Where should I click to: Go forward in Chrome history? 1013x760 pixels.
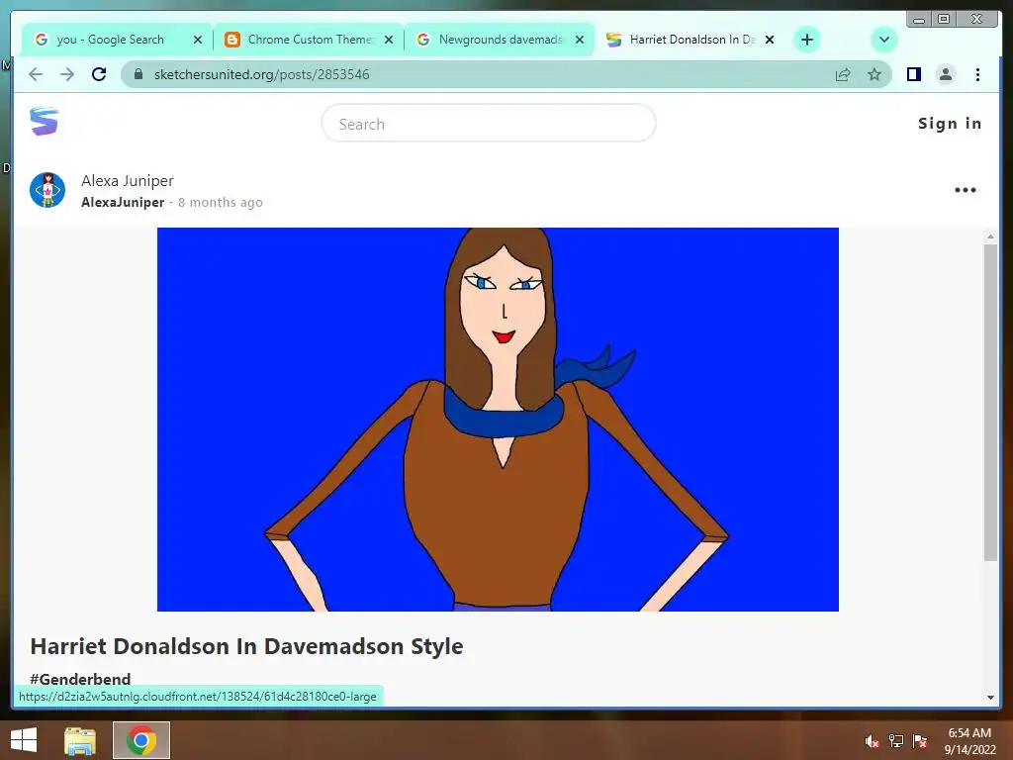point(67,74)
